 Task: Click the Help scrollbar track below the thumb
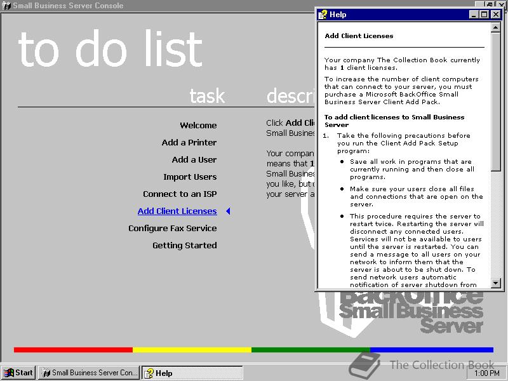496,224
